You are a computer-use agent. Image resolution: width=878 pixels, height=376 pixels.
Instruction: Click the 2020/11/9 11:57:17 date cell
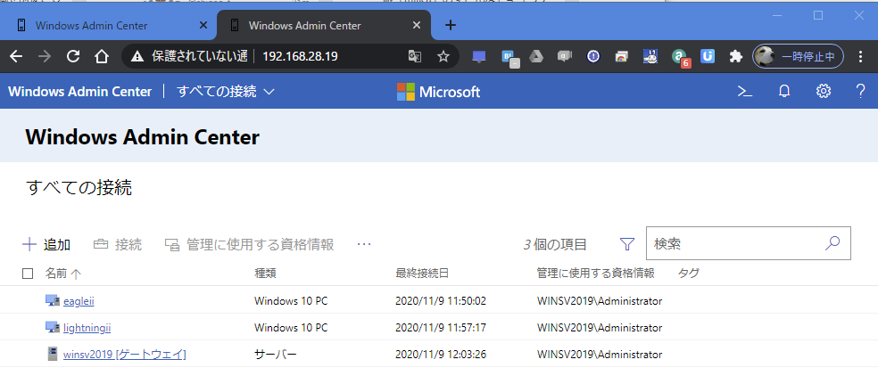tap(440, 328)
